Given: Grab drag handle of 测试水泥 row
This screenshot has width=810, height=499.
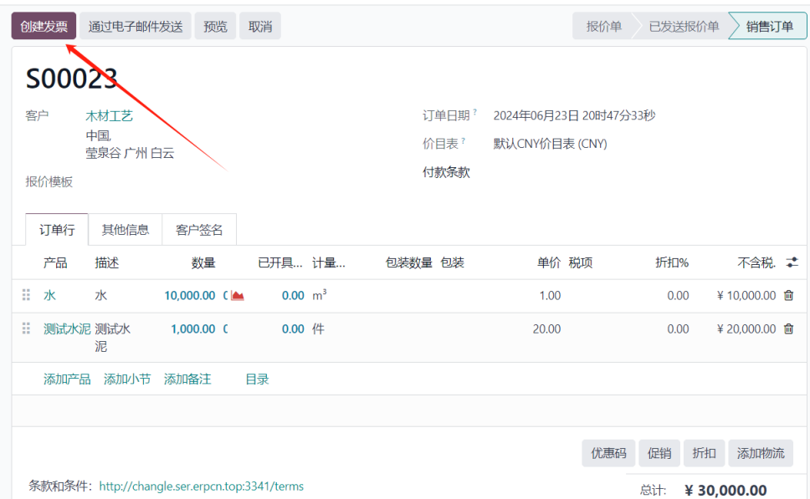Looking at the screenshot, I should click(x=26, y=328).
